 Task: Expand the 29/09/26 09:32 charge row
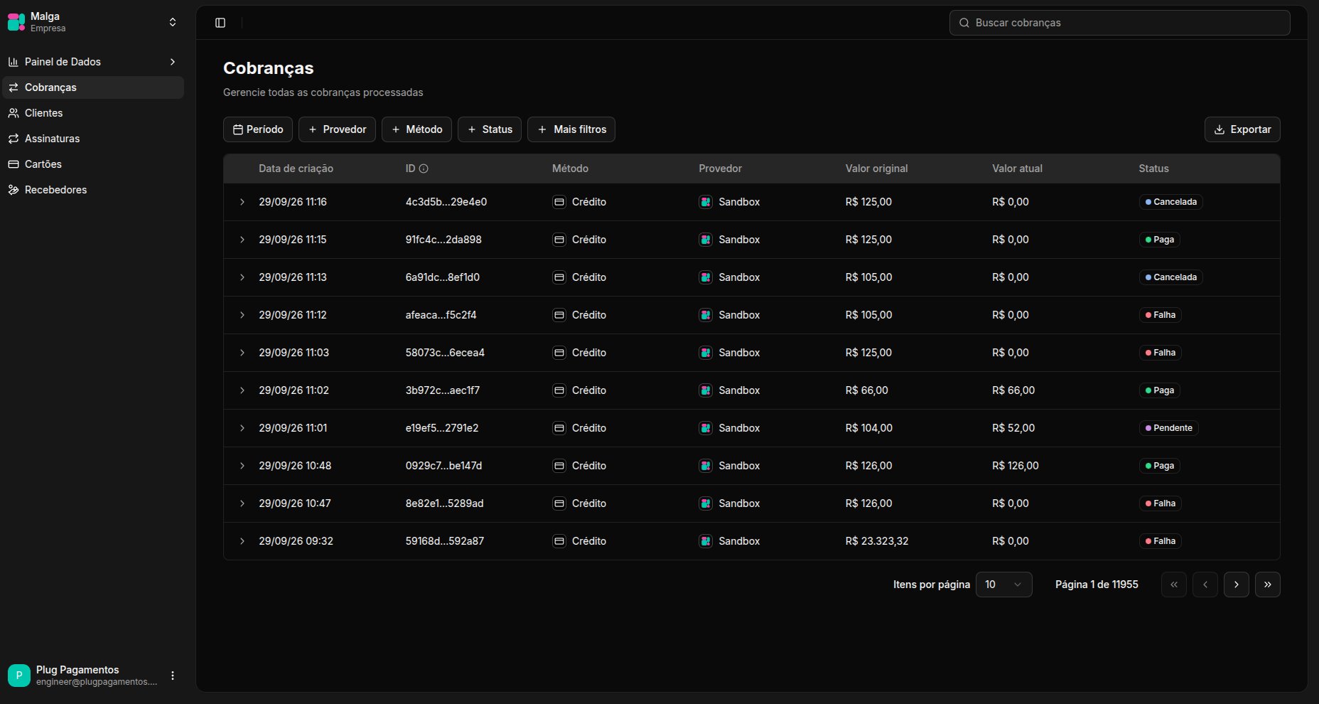[x=242, y=541]
